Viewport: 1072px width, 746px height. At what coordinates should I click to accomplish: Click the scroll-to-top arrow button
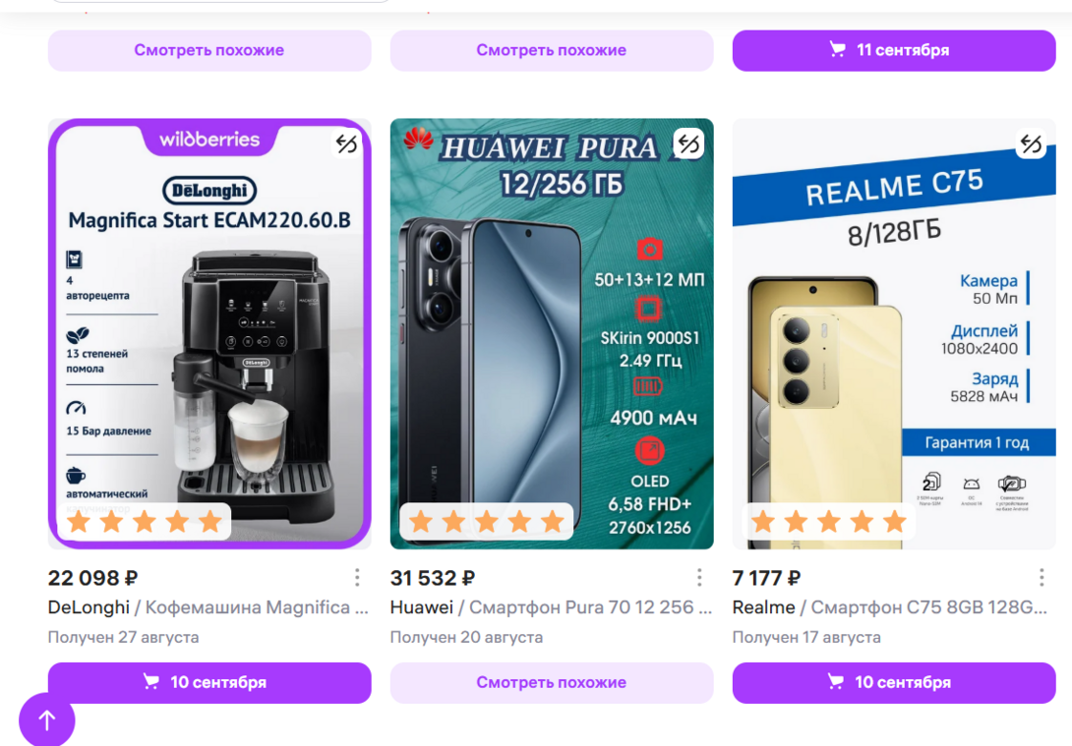coord(46,719)
